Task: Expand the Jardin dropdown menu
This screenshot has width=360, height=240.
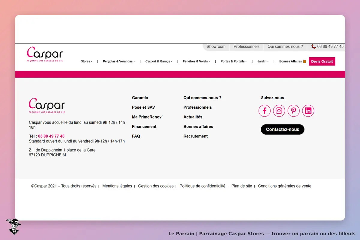Action: pos(263,61)
